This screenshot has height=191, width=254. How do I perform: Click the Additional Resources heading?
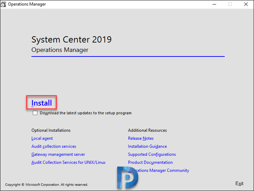click(x=147, y=130)
